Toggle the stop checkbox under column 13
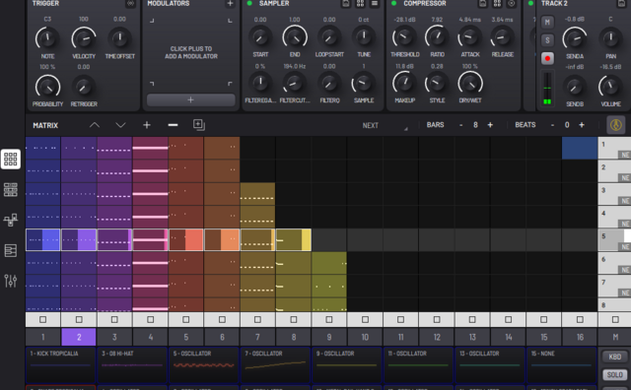631x390 pixels. click(x=472, y=320)
